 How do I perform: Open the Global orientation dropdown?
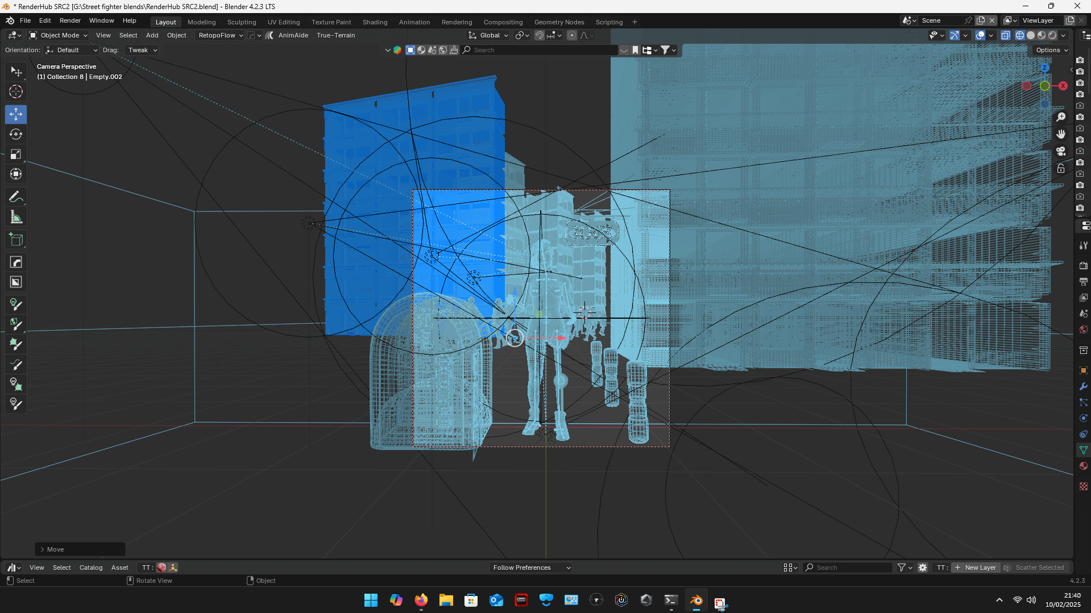488,35
